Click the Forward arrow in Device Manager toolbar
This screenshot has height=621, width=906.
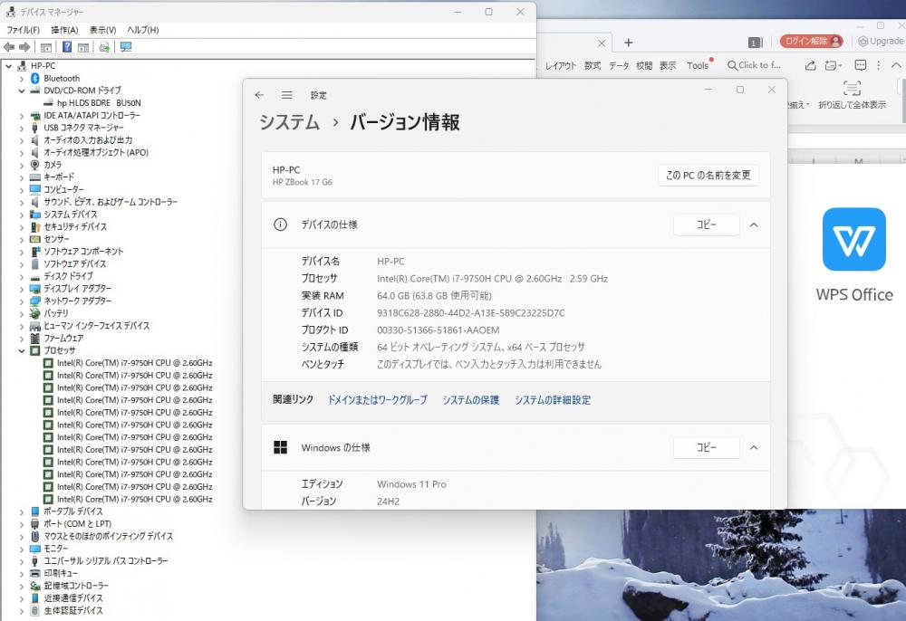coord(24,47)
